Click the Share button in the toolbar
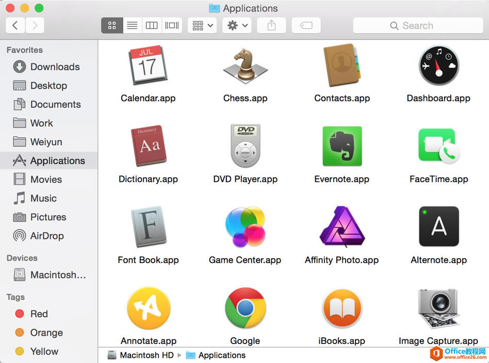 (x=271, y=25)
